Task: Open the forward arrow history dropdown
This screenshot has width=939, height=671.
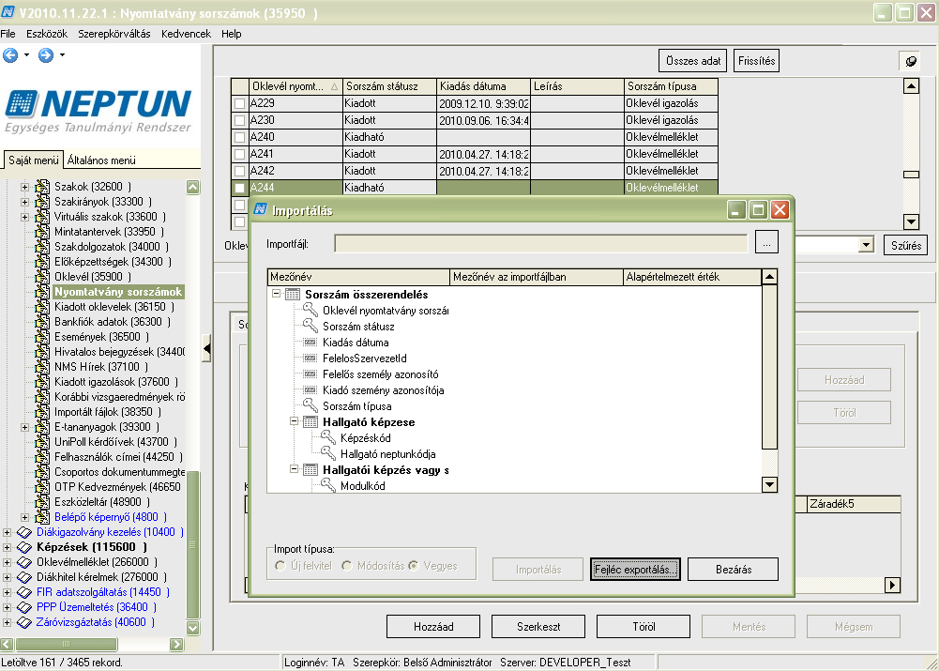Action: tap(62, 55)
